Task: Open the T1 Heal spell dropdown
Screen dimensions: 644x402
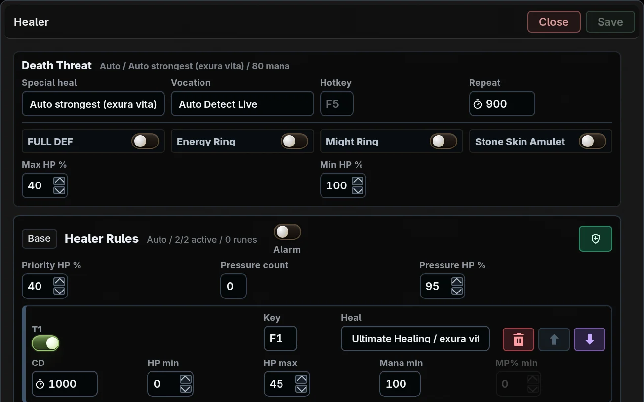Action: point(415,338)
